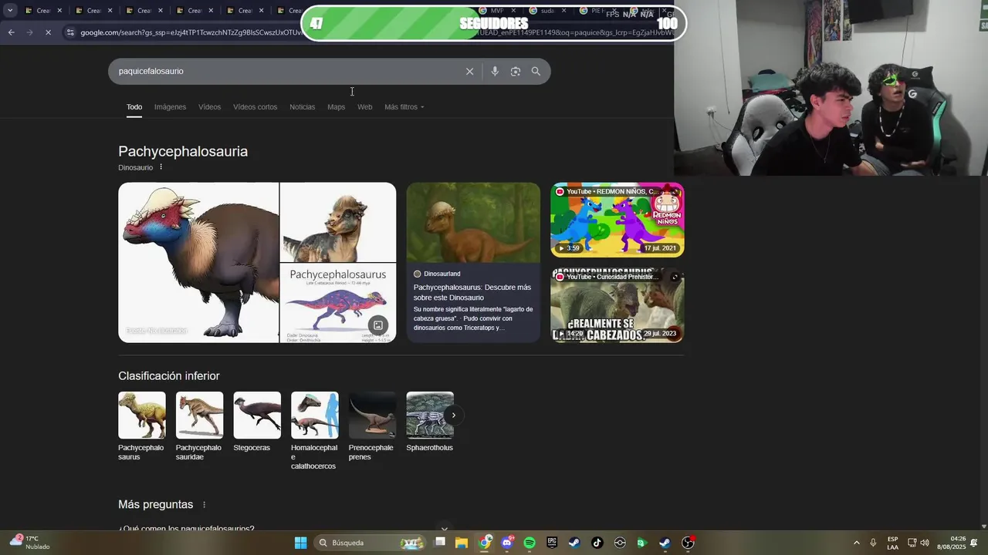The height and width of the screenshot is (555, 988).
Task: Open the large feathered Pachycephalosaurus image
Action: tap(198, 262)
